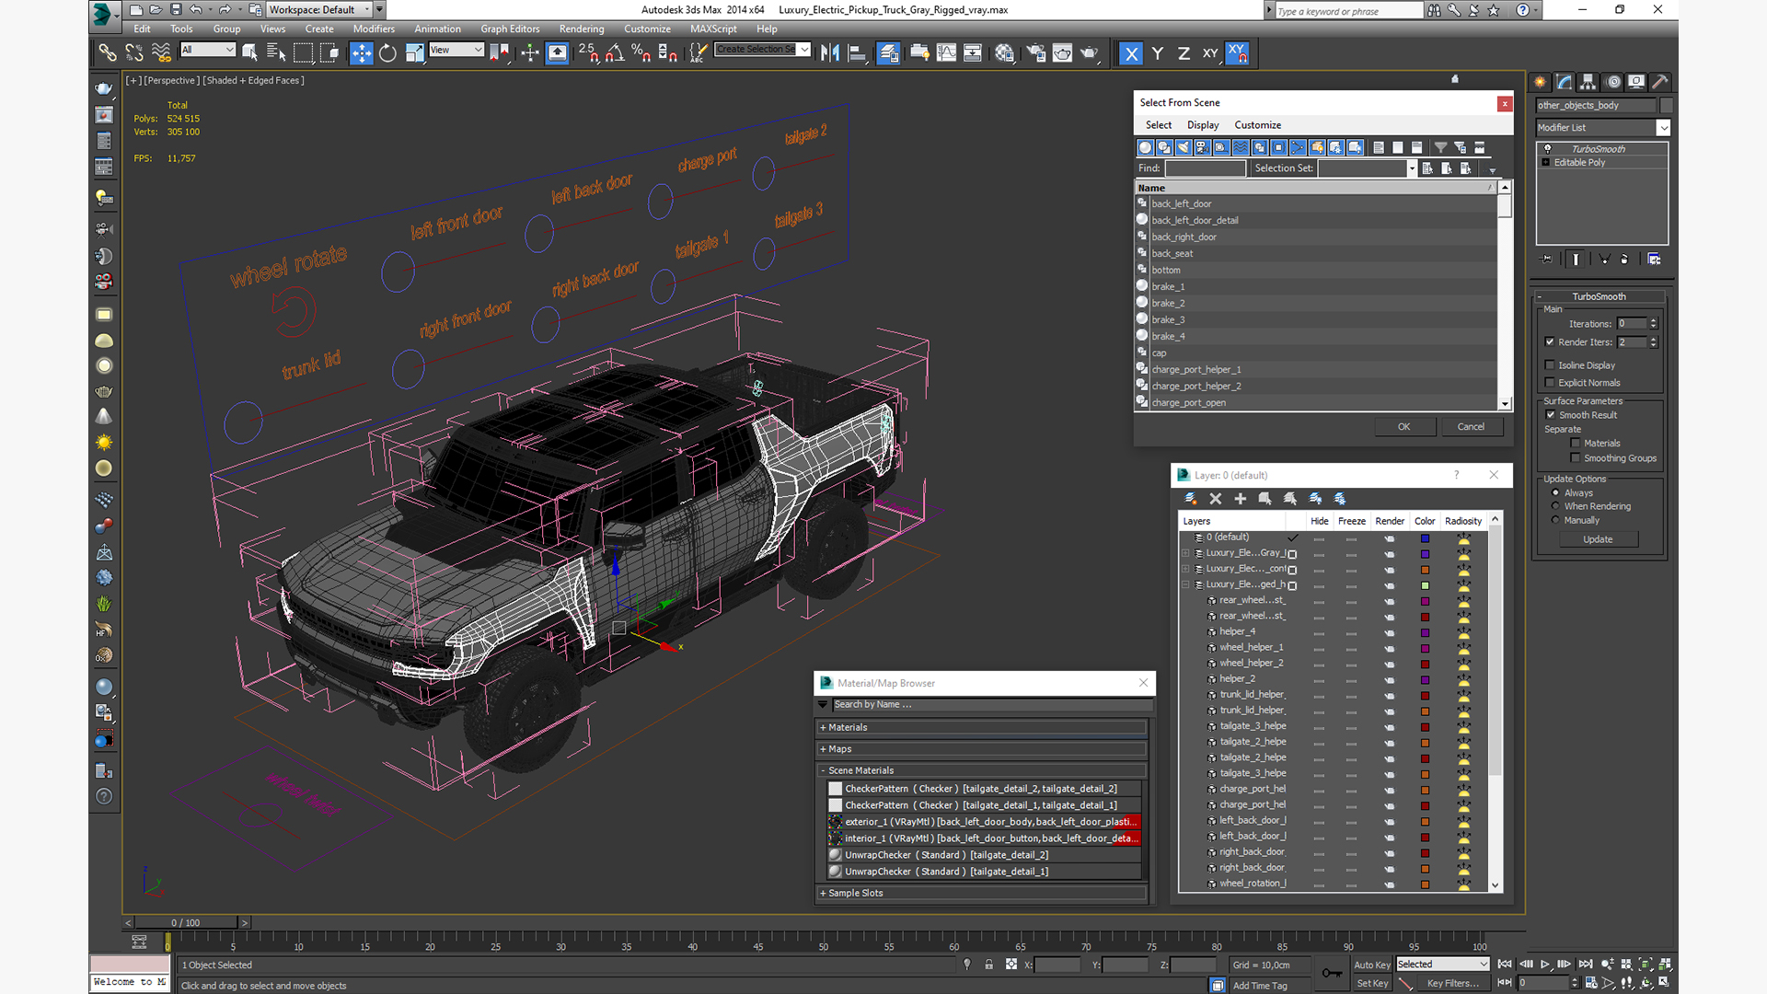This screenshot has width=1767, height=994.
Task: Click Selection Lock toggle in status bar
Action: click(x=989, y=965)
